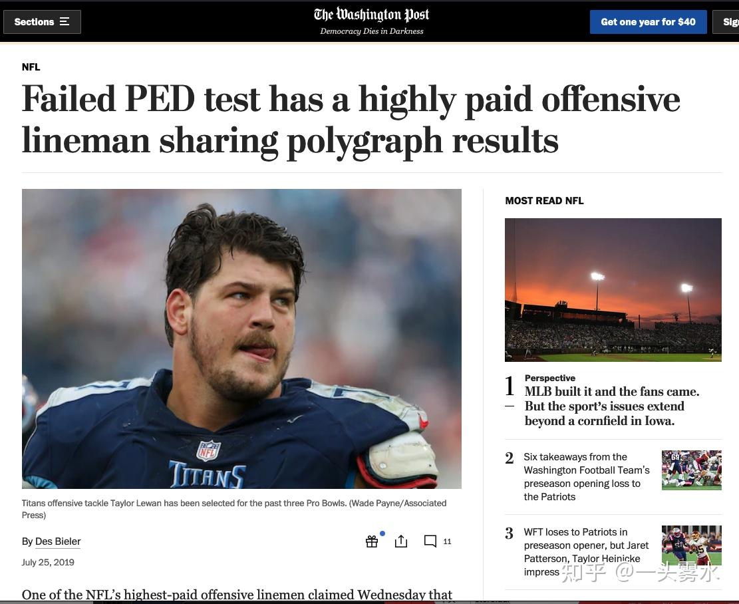Open the Sections menu
The image size is (739, 604).
point(42,22)
